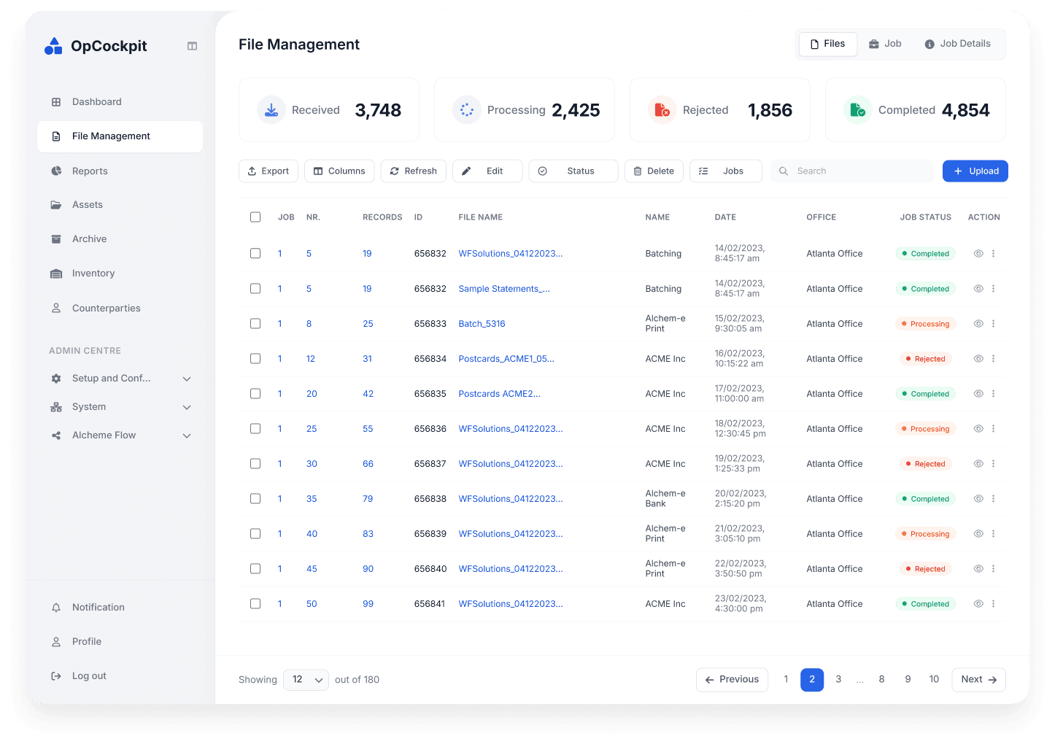
Task: Open the Job Details tab
Action: tap(957, 44)
